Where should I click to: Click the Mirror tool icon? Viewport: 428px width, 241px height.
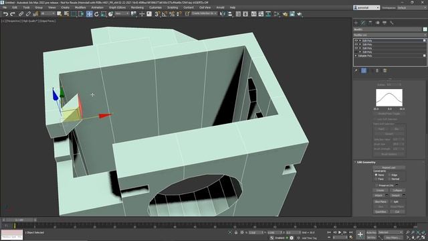coord(223,14)
